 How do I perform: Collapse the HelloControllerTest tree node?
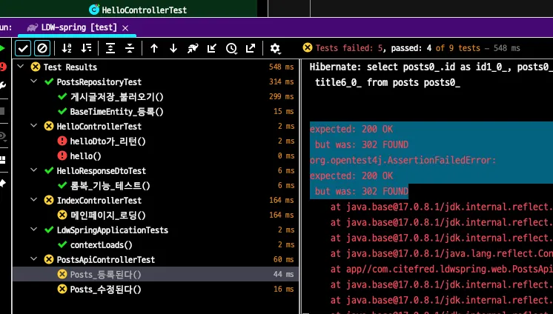click(x=35, y=126)
